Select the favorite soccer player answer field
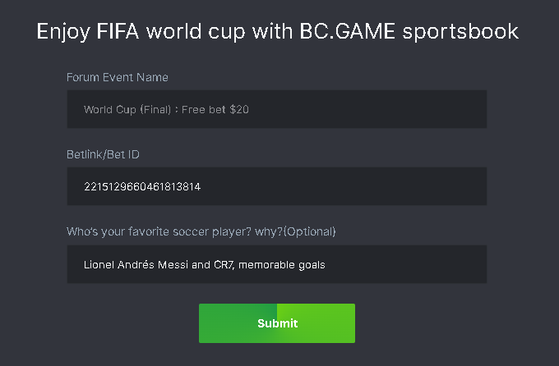The width and height of the screenshot is (559, 366). pos(276,264)
